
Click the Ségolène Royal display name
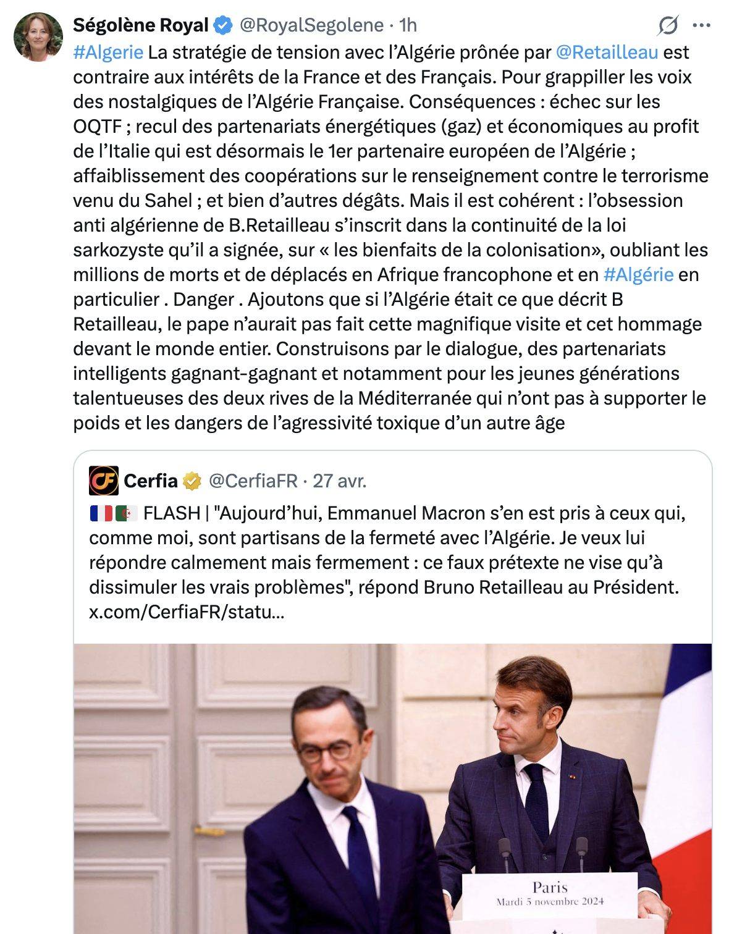(x=140, y=25)
